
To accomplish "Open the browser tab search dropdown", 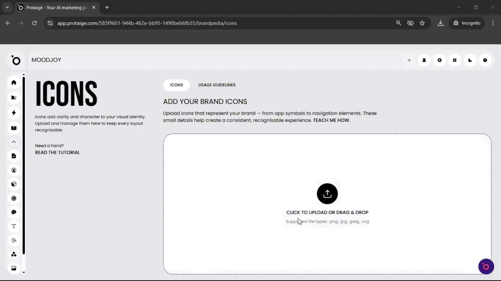I will pos(7,7).
